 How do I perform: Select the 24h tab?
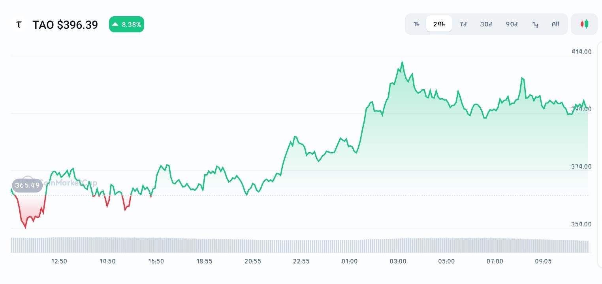[439, 24]
